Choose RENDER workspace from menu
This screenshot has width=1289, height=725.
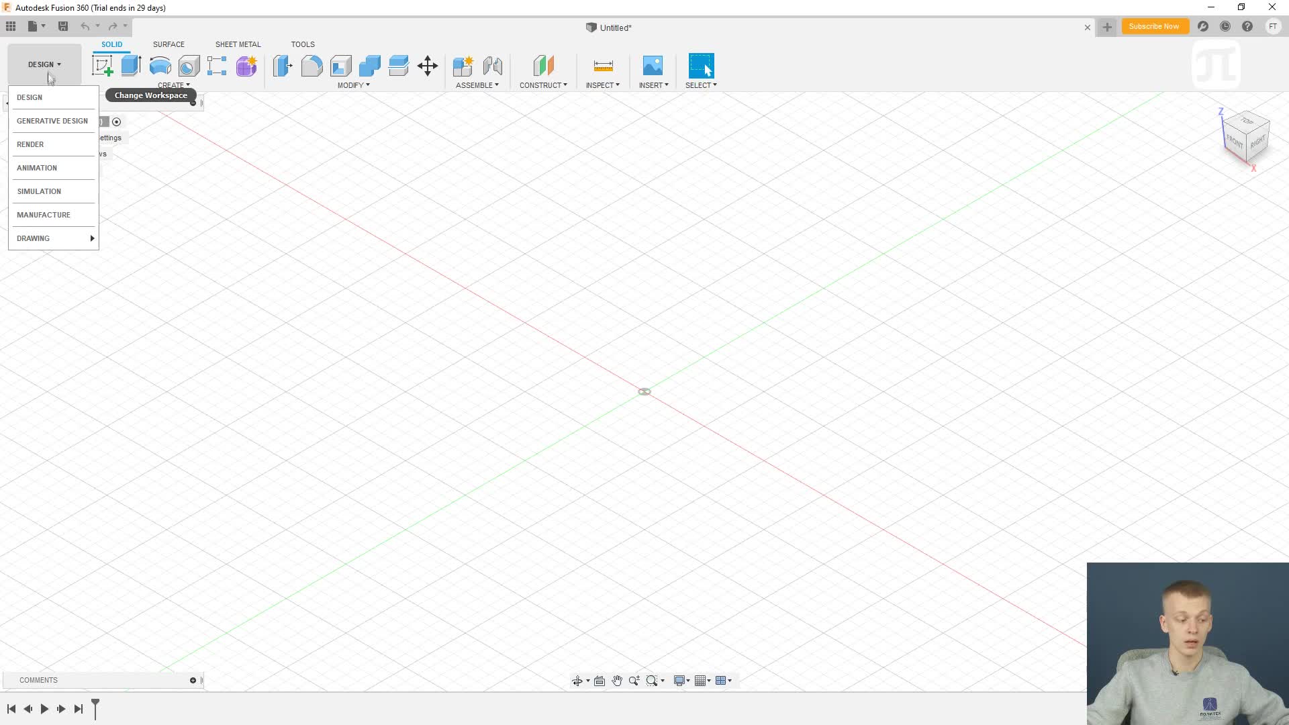point(53,144)
